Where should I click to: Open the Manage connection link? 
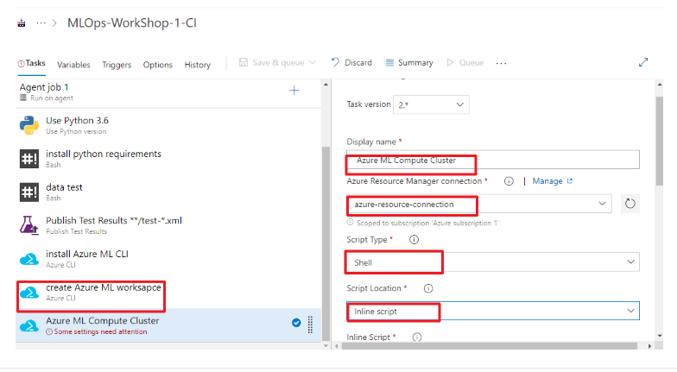(x=553, y=181)
